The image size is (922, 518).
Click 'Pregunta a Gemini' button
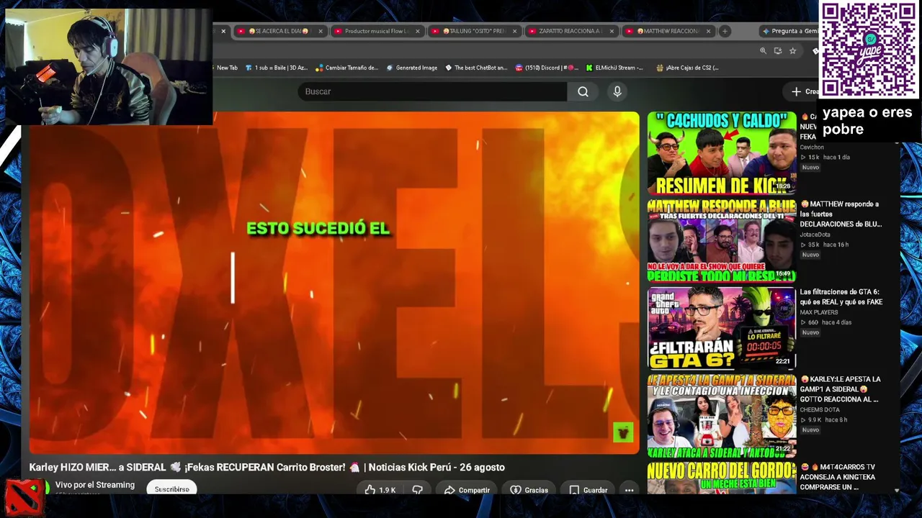[x=789, y=31]
